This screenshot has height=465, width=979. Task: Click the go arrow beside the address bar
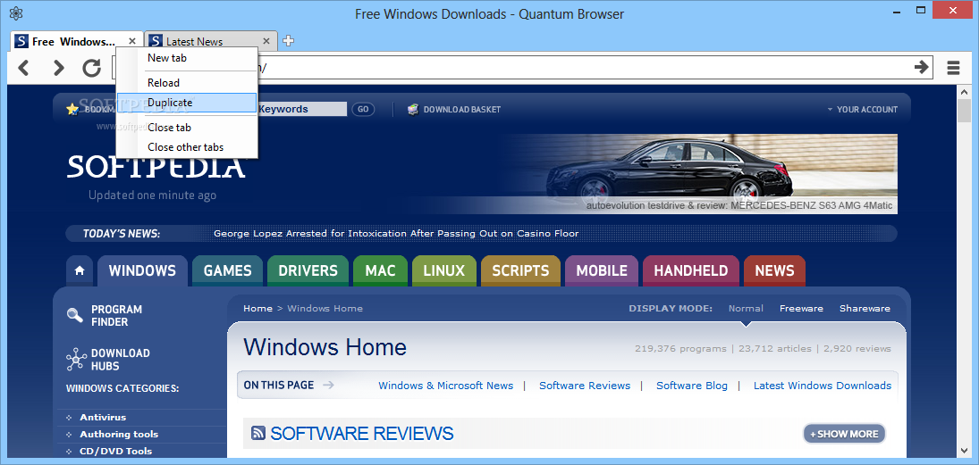[922, 67]
